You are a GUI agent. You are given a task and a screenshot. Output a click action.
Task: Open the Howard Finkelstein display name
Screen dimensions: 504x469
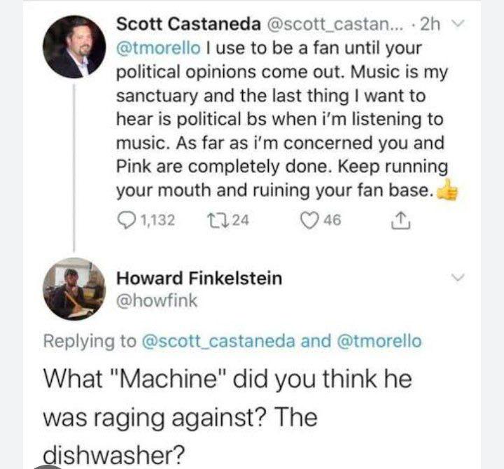click(x=199, y=278)
